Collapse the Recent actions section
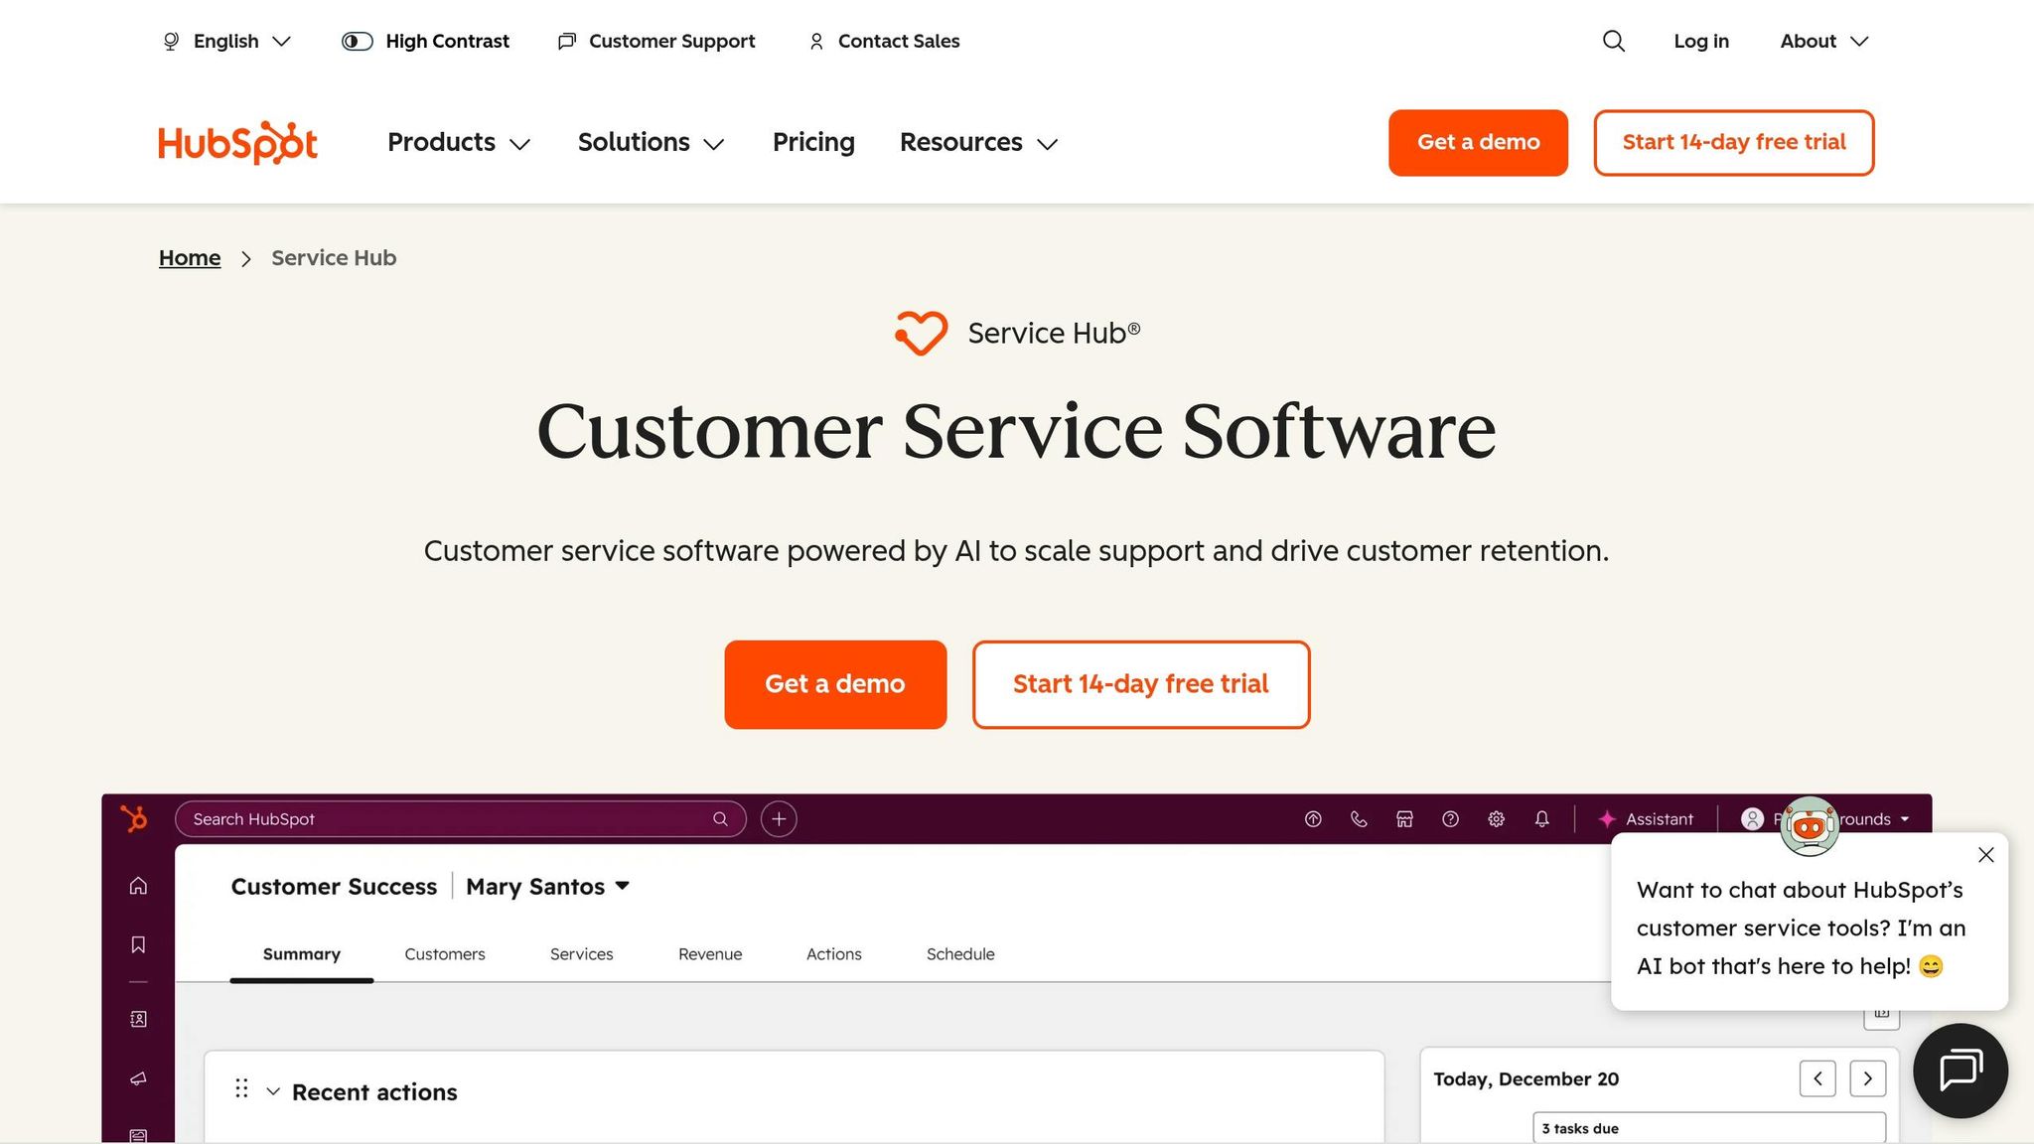The image size is (2034, 1144). tap(274, 1091)
